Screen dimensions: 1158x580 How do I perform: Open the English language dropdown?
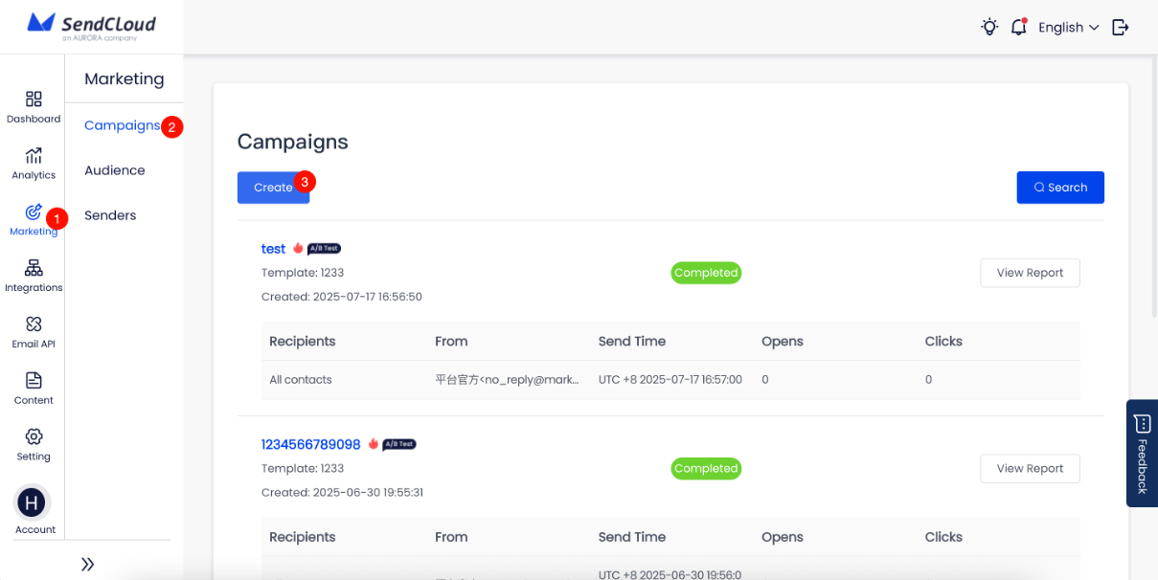point(1066,27)
